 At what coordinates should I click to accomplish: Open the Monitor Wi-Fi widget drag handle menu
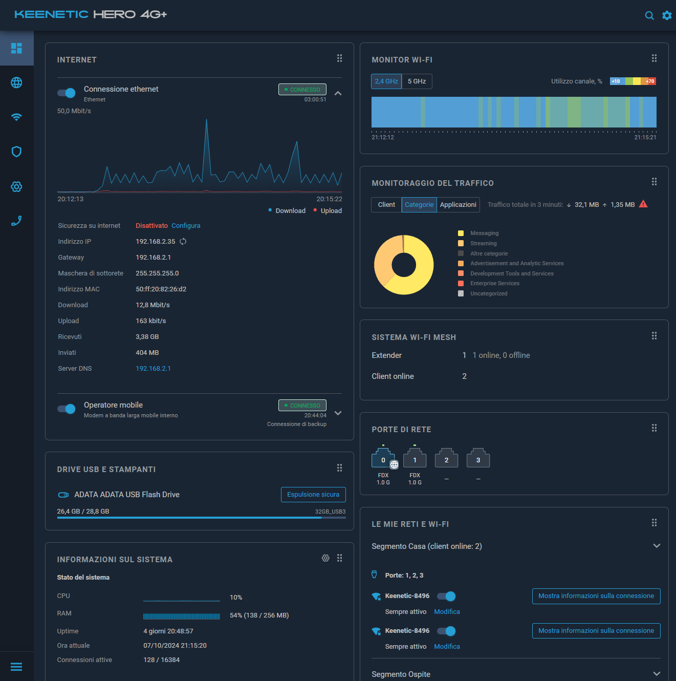[x=654, y=58]
